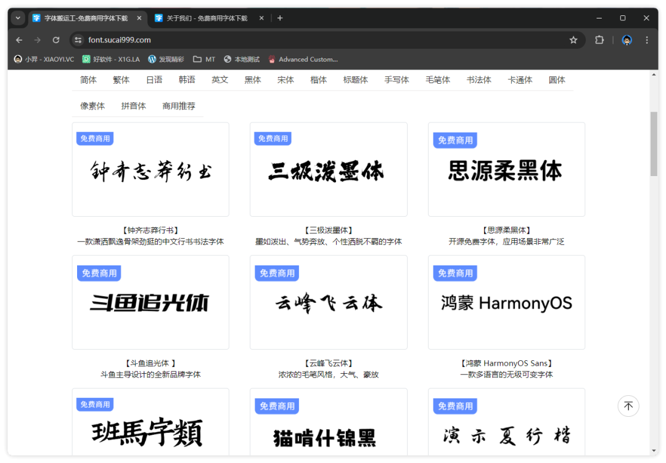Screen dimensions: 666x463
Task: Click the address bar URL field
Action: point(308,40)
